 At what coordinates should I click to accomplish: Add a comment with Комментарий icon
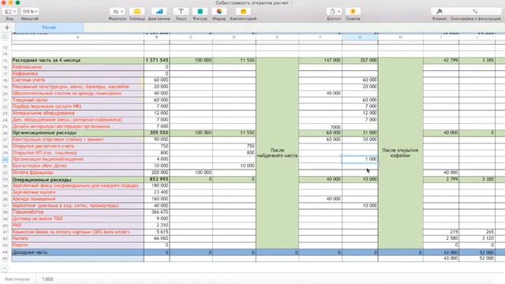click(x=244, y=12)
